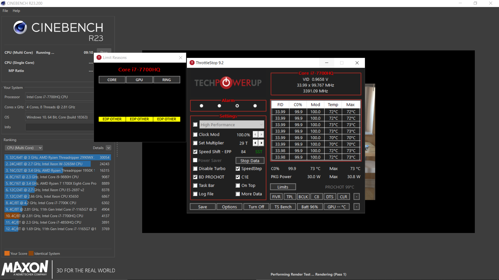Screen dimensions: 499x280
Task: Enable the power plan checkbox beside High Performance
Action: tap(195, 124)
